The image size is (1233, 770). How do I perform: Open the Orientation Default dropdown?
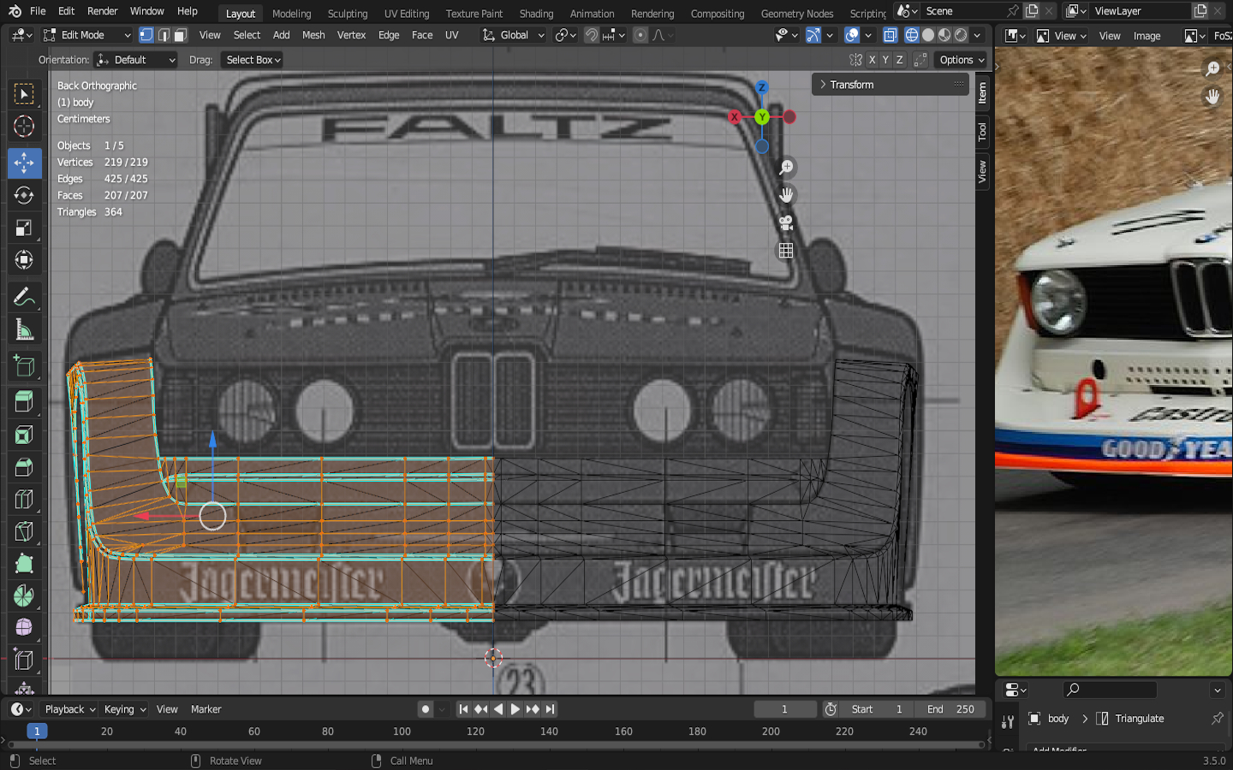(x=135, y=60)
